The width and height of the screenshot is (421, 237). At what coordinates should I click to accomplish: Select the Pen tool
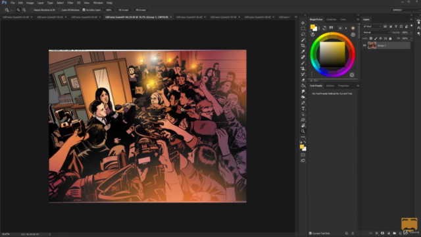pos(303,103)
